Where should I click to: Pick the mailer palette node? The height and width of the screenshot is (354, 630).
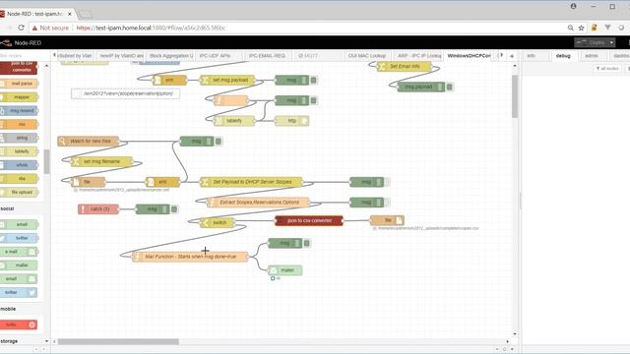coord(19,265)
